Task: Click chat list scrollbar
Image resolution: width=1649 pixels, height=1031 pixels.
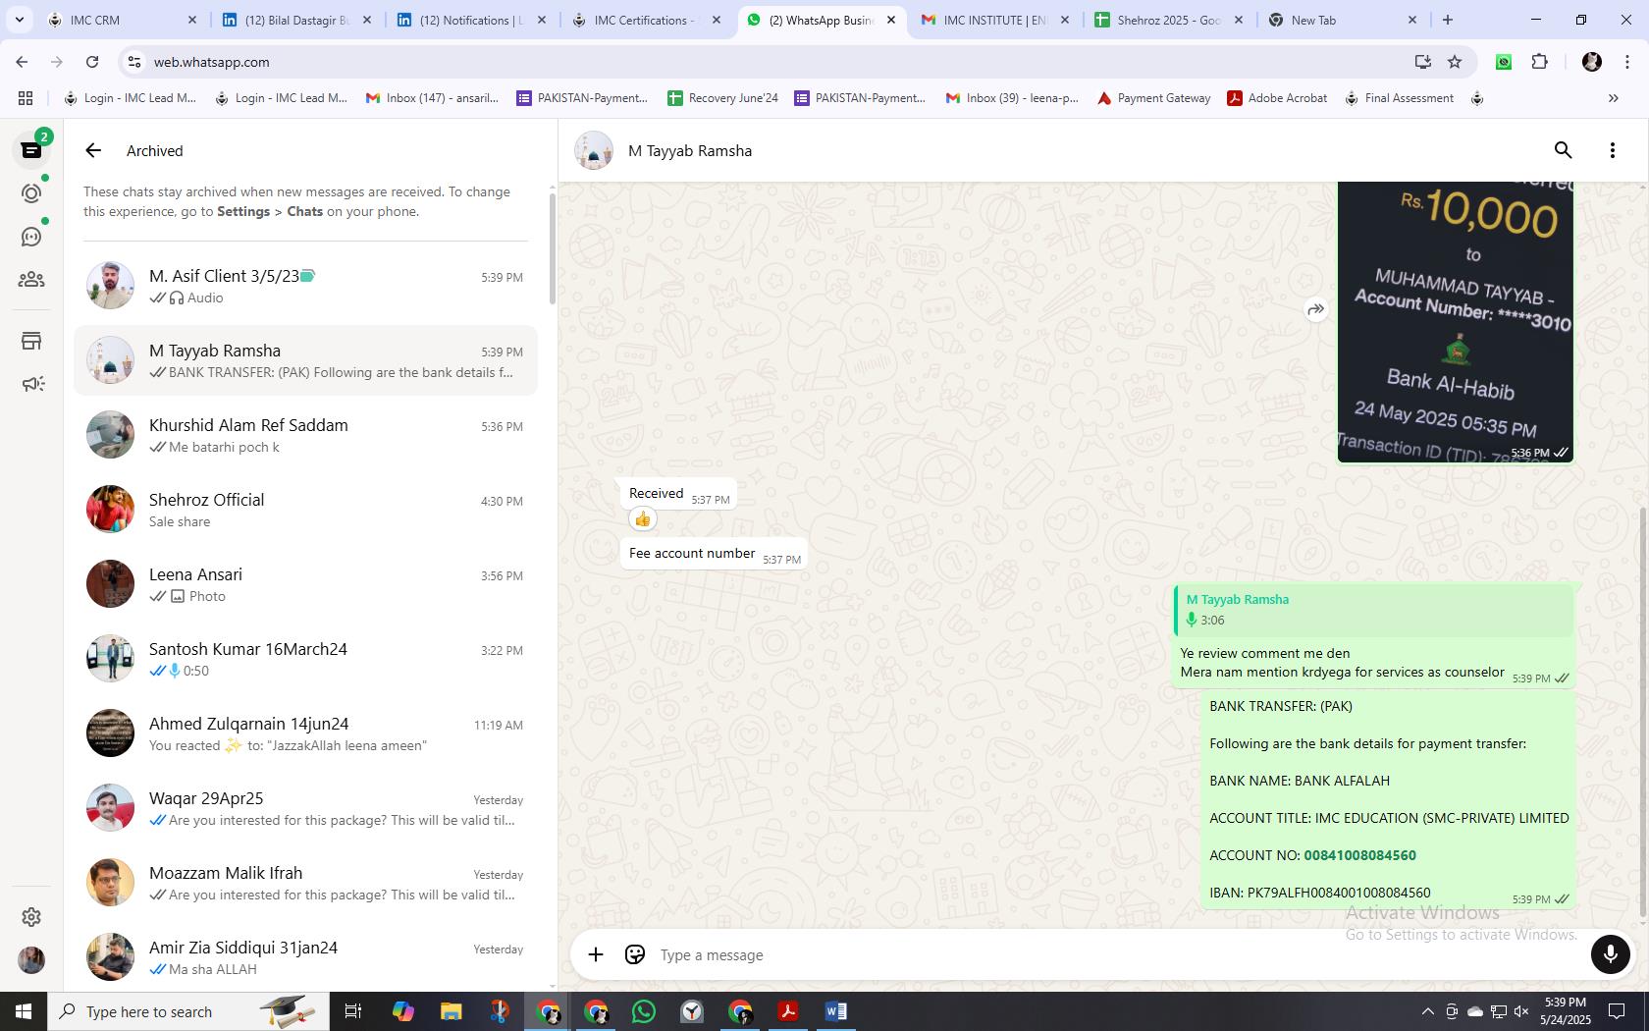Action: point(552,248)
